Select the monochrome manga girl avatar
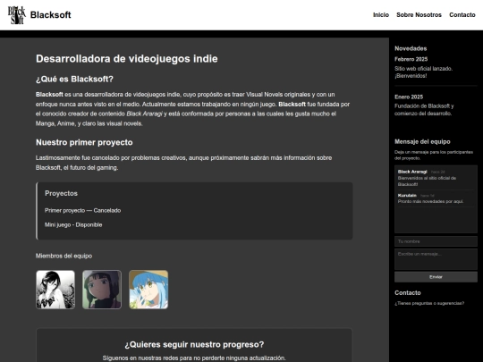This screenshot has width=483, height=362. [55, 290]
